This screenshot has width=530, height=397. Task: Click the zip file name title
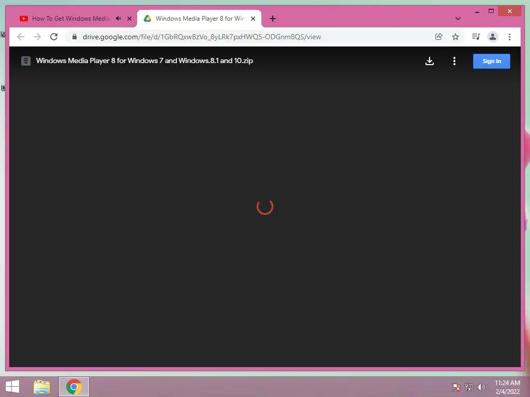144,61
